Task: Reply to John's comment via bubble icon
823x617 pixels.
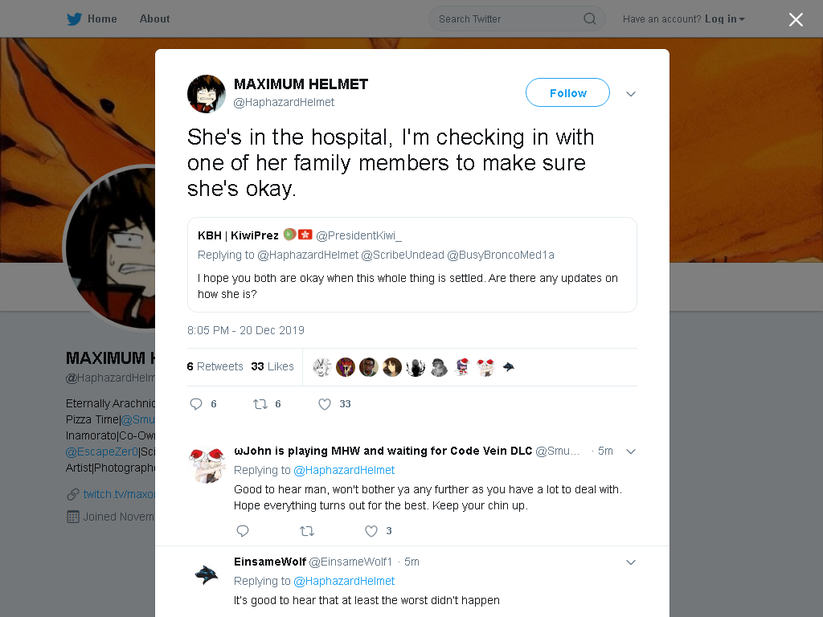Action: pos(243,531)
